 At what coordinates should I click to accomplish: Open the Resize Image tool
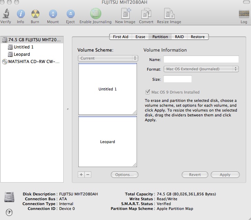click(x=169, y=14)
